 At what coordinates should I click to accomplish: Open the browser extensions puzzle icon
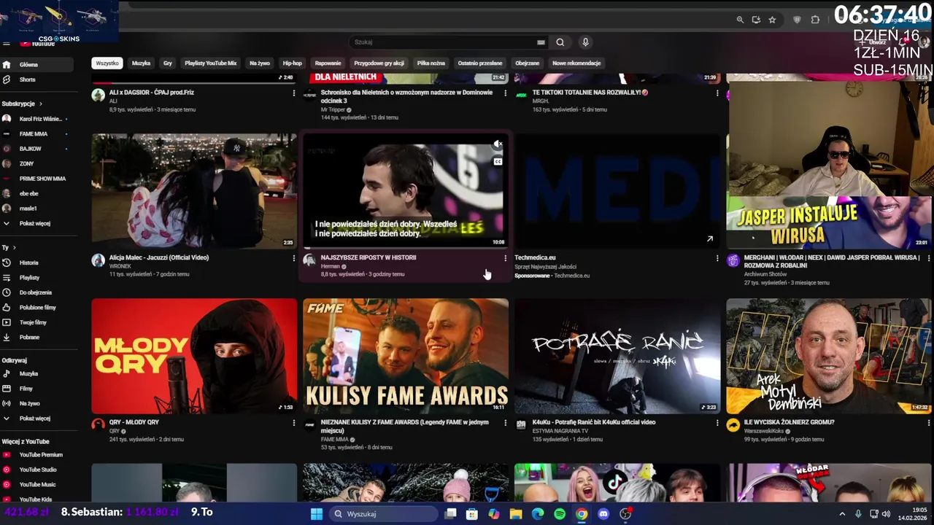[815, 20]
